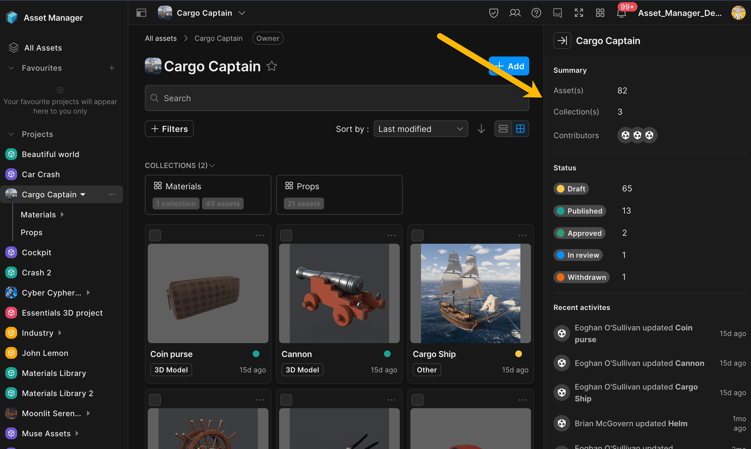Expand the Materials tree item arrow

pyautogui.click(x=62, y=214)
